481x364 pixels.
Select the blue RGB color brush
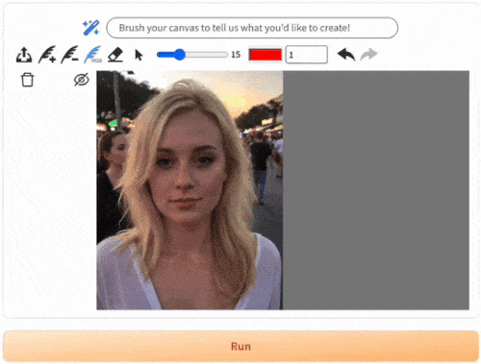[93, 55]
